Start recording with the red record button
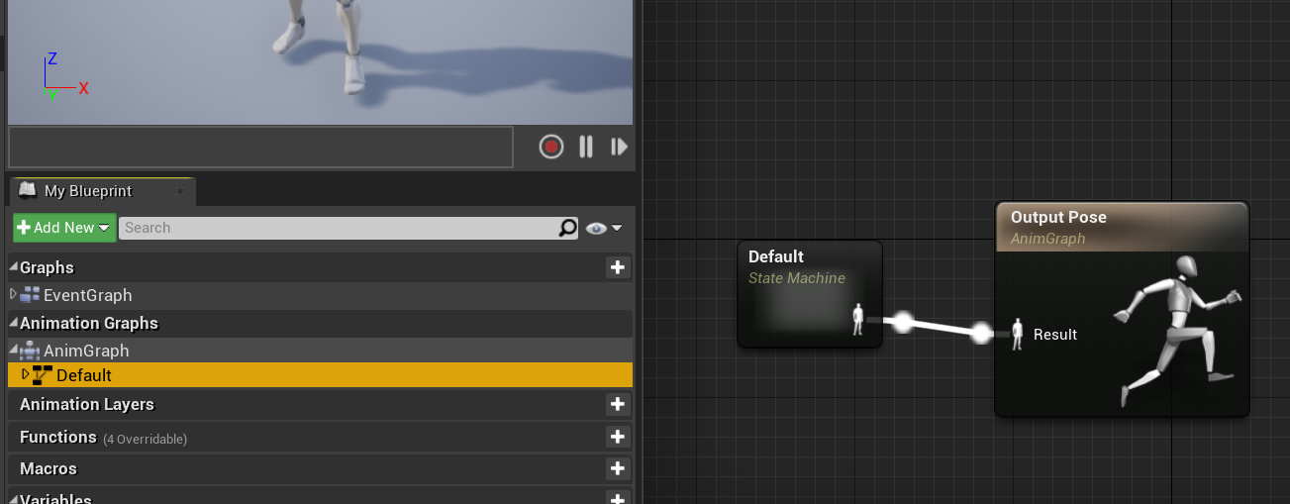1290x504 pixels. pos(551,148)
